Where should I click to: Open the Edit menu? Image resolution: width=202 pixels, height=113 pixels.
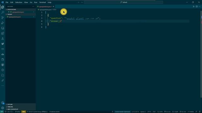tap(12, 2)
